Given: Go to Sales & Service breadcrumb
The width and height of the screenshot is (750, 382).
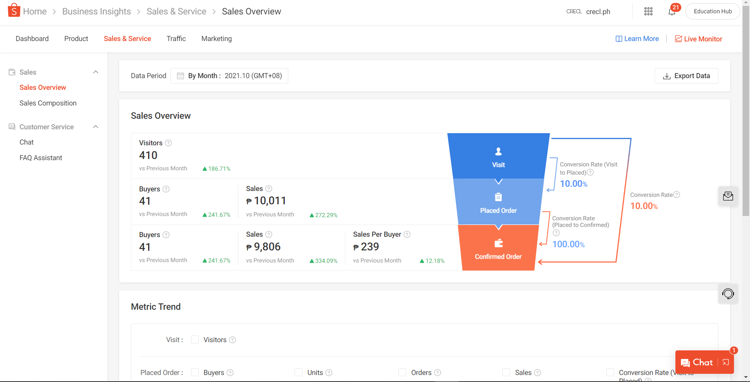Looking at the screenshot, I should coord(177,11).
